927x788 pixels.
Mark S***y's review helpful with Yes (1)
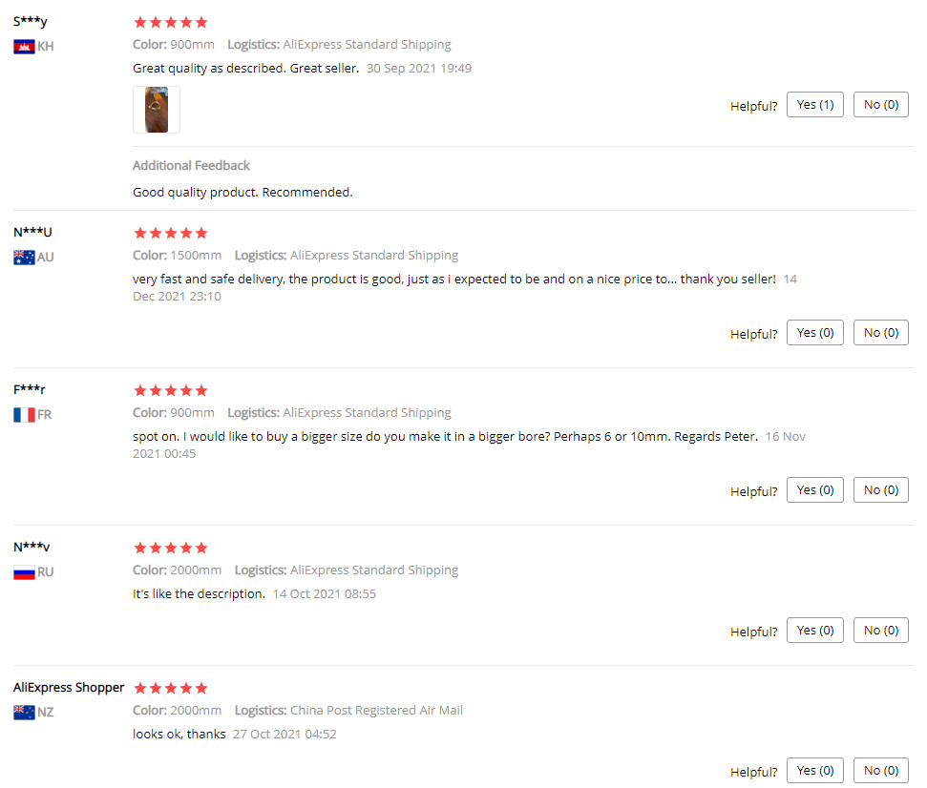[814, 105]
